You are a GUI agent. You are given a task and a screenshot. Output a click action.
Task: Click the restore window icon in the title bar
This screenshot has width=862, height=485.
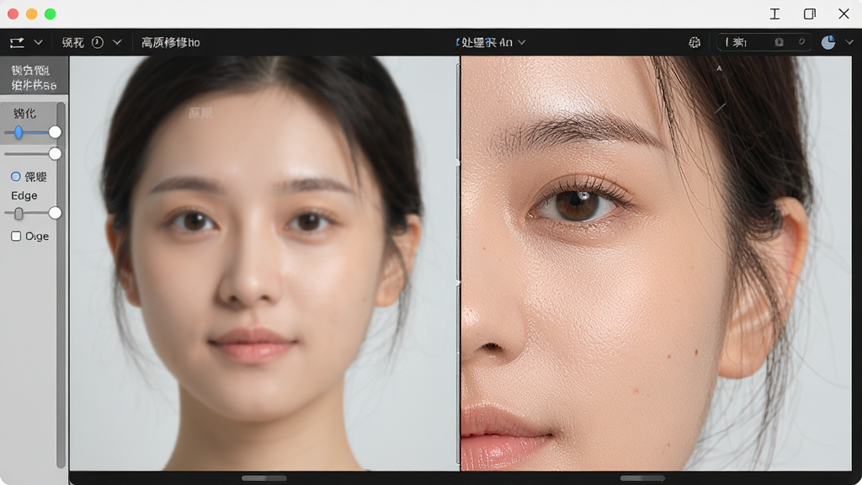[810, 13]
